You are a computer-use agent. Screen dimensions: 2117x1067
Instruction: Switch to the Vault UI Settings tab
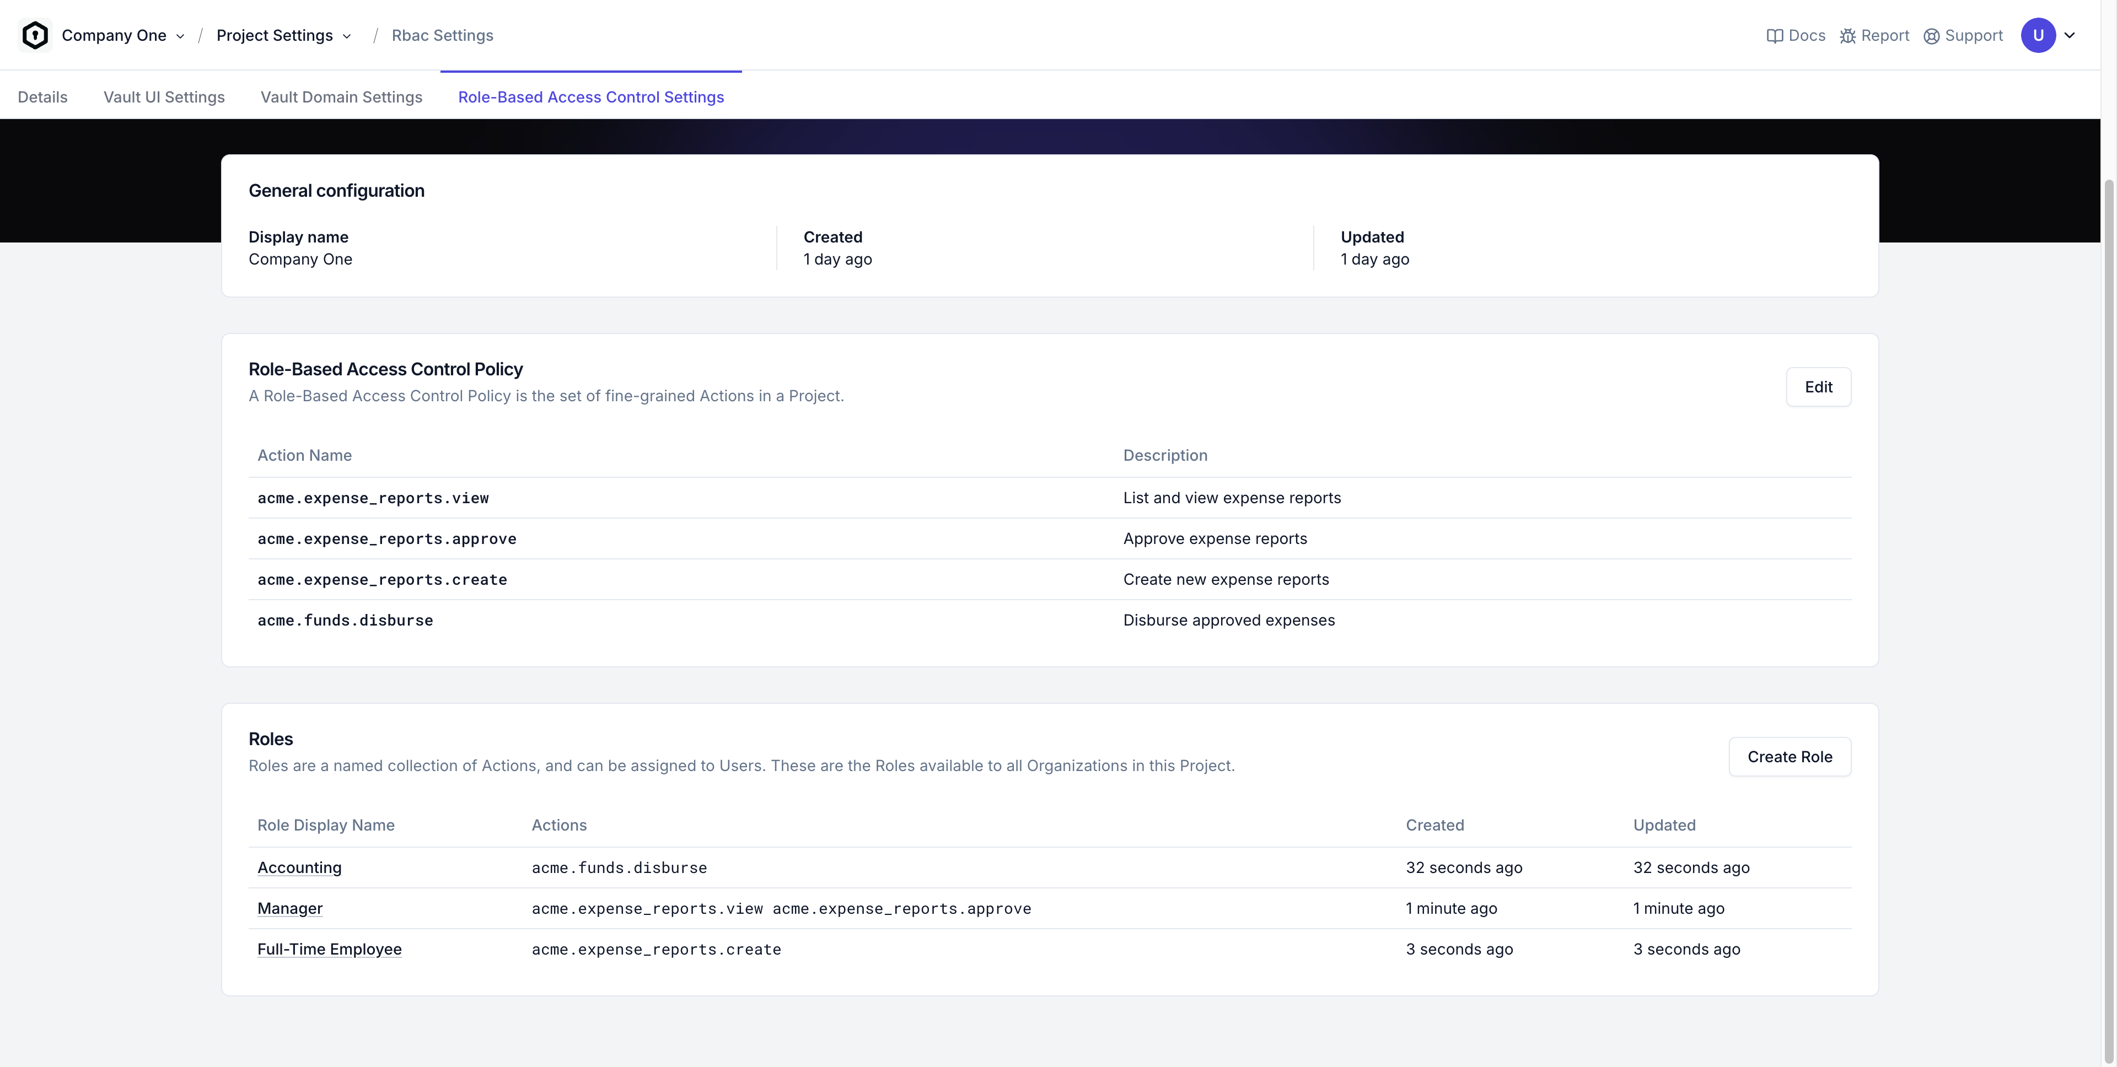tap(164, 97)
